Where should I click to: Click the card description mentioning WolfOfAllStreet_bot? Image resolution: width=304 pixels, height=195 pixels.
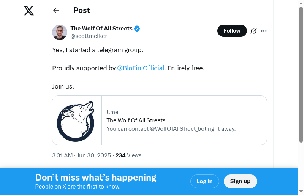click(171, 128)
